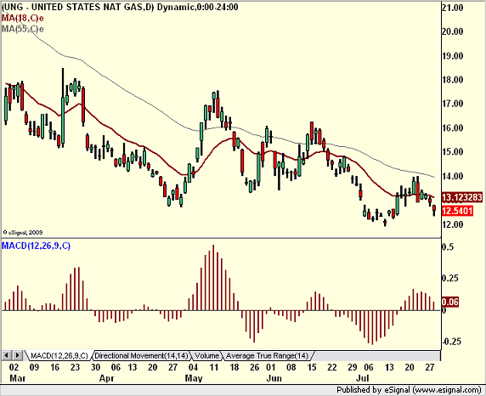Click the 0.06 MACD value tag

coord(450,302)
